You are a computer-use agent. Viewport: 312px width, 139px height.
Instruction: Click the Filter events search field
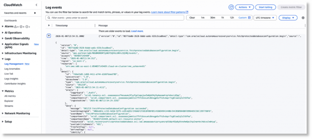(115, 18)
